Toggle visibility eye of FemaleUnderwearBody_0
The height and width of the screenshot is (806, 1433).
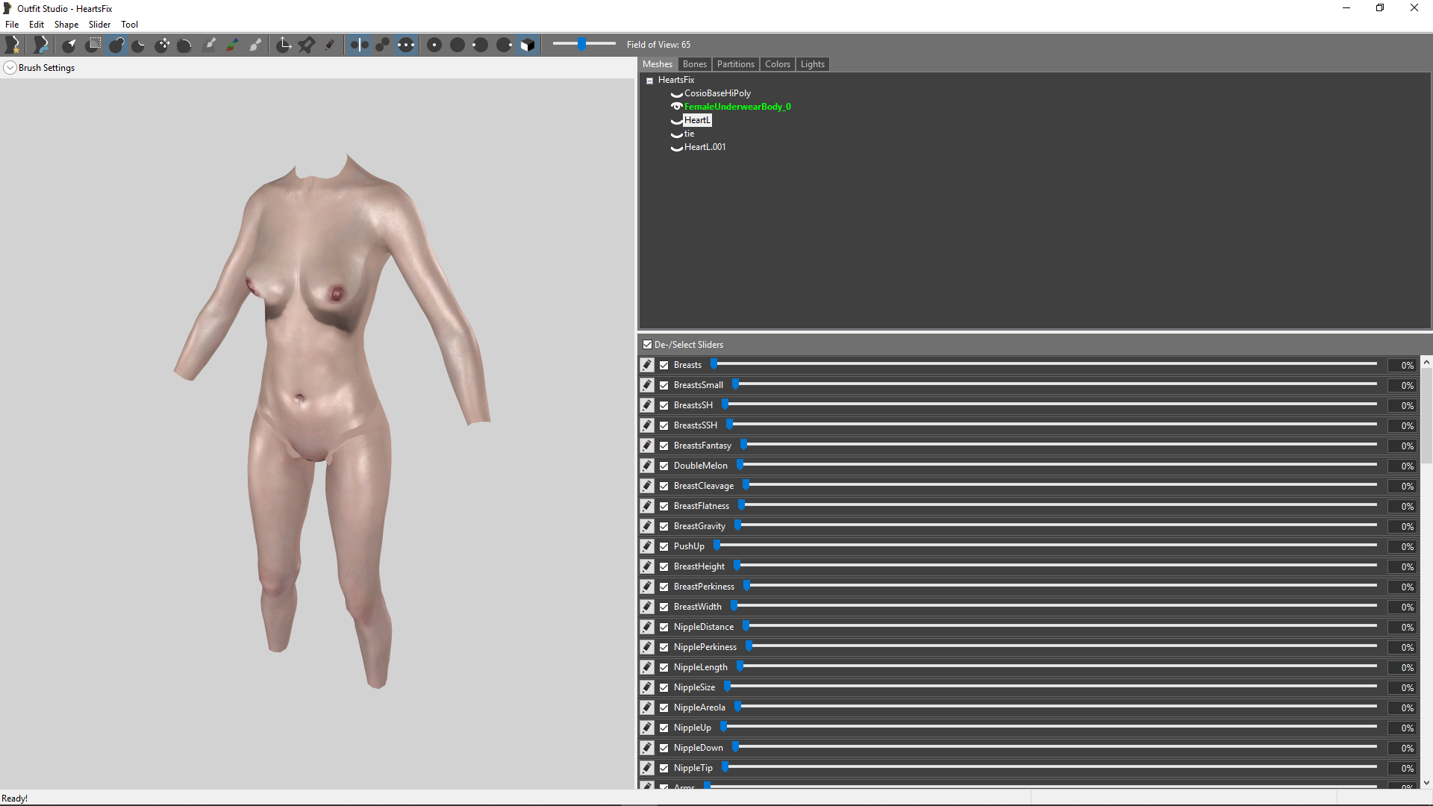click(x=677, y=107)
